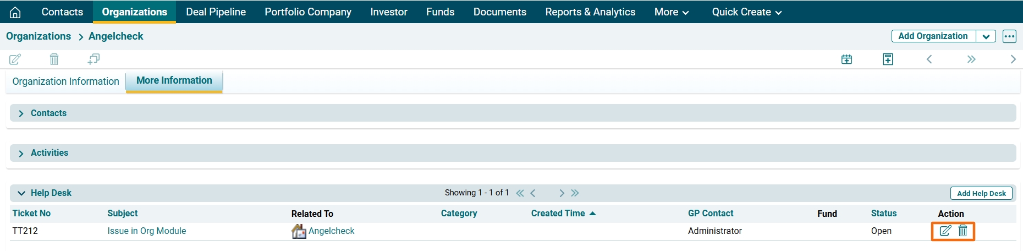Open the Add Organization dropdown arrow
The image size is (1023, 251).
pos(986,36)
